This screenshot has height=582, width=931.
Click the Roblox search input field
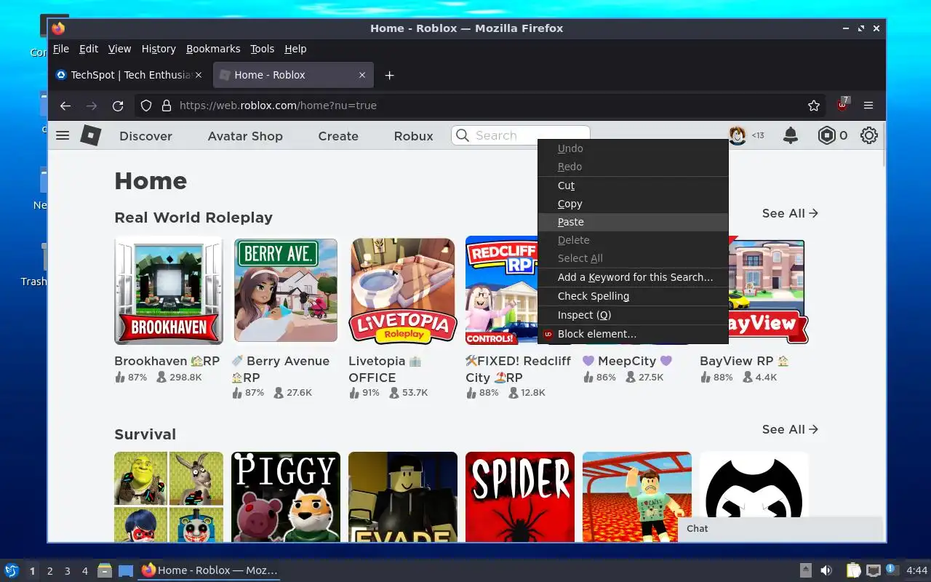[x=521, y=135]
